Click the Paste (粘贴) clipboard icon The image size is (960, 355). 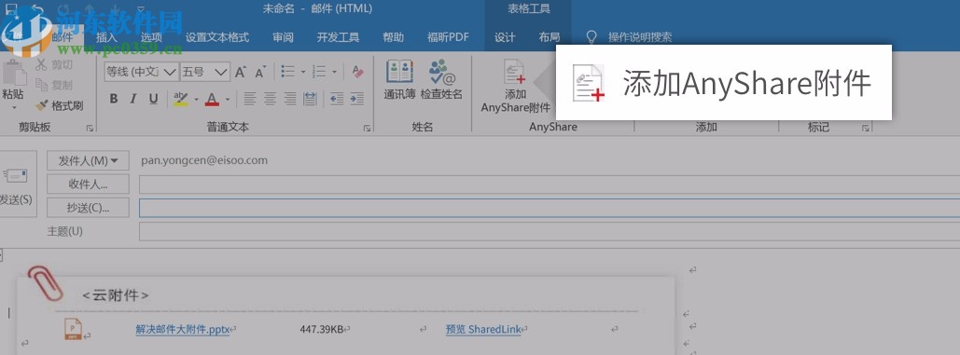click(x=15, y=74)
